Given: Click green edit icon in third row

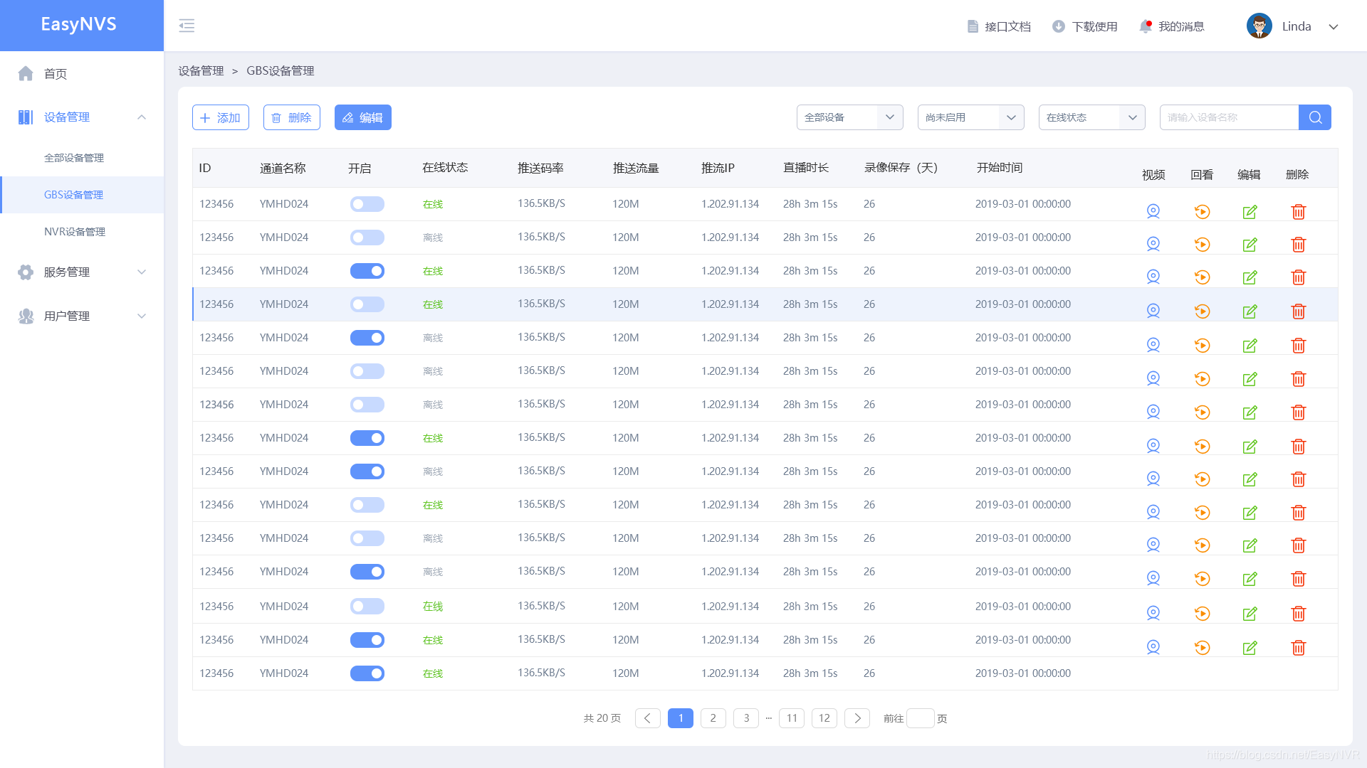Looking at the screenshot, I should pos(1250,277).
